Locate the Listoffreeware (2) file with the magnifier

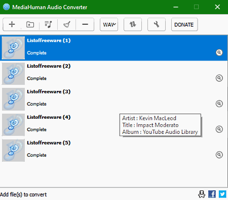[219, 78]
